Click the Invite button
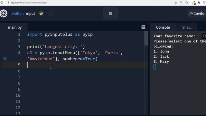 coord(197,14)
